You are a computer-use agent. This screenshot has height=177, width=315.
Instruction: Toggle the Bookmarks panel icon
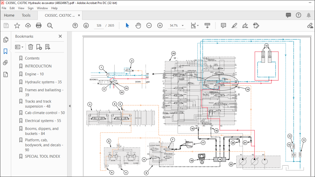click(x=5, y=51)
